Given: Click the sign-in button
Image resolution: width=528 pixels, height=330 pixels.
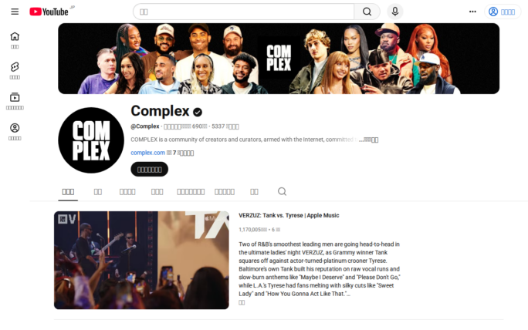Looking at the screenshot, I should [x=503, y=12].
